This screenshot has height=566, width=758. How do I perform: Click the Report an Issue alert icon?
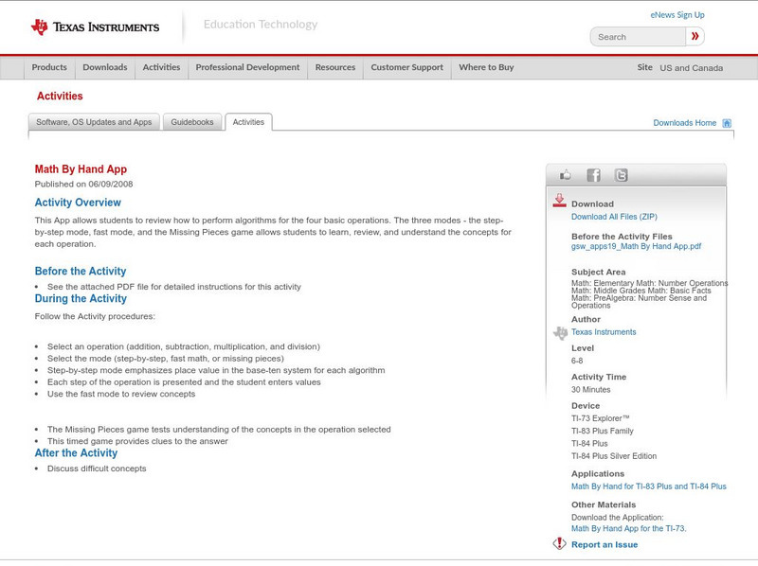(560, 544)
